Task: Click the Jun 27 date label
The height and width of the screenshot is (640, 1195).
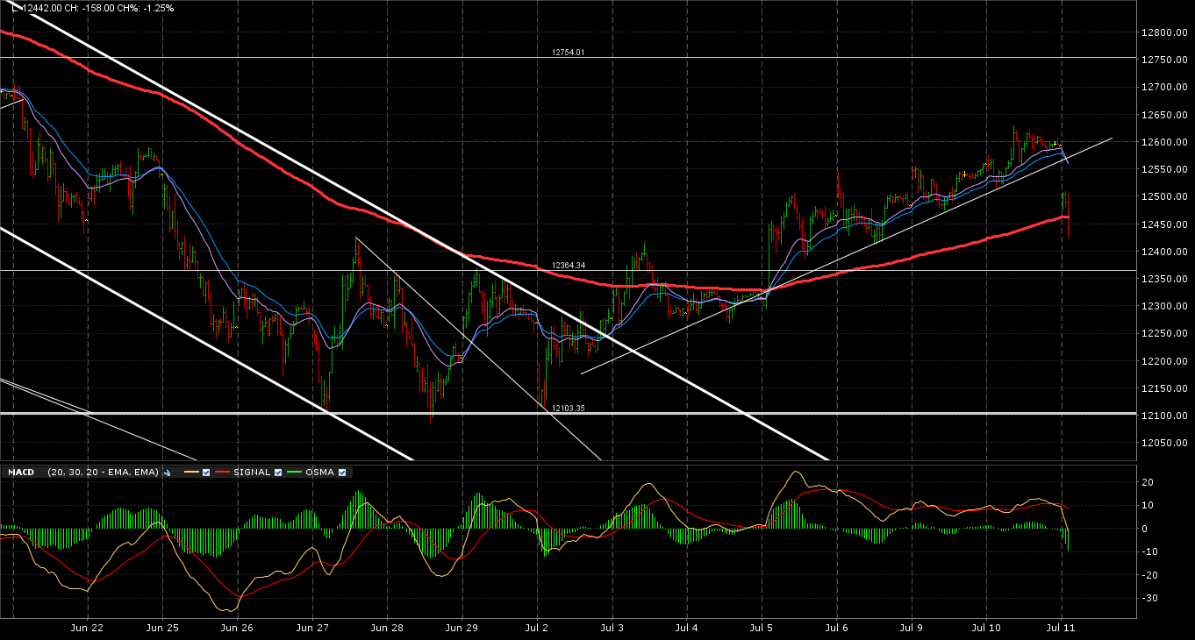Action: [312, 628]
